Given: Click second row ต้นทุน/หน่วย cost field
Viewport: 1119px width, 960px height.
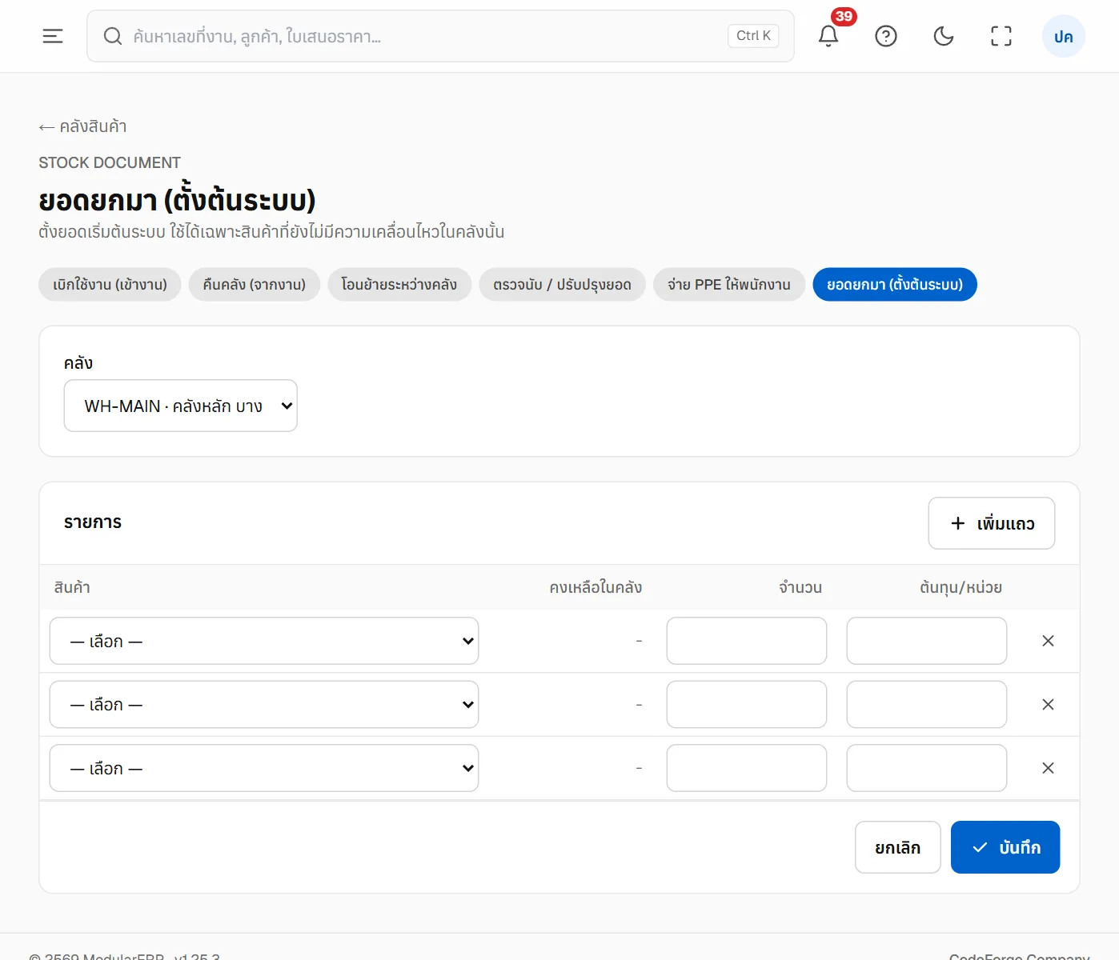Looking at the screenshot, I should pyautogui.click(x=927, y=705).
